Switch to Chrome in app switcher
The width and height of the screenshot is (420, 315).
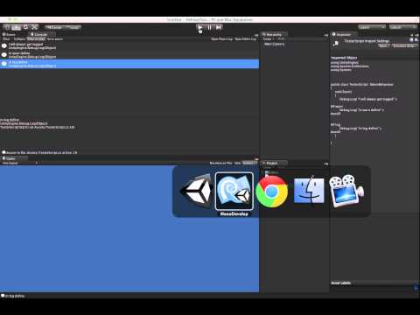coord(271,192)
